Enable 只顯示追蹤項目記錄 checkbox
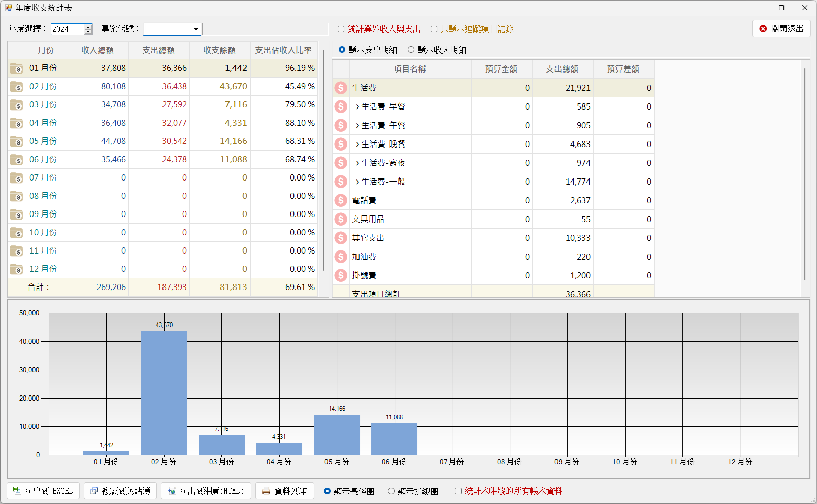Image resolution: width=817 pixels, height=504 pixels. tap(434, 29)
